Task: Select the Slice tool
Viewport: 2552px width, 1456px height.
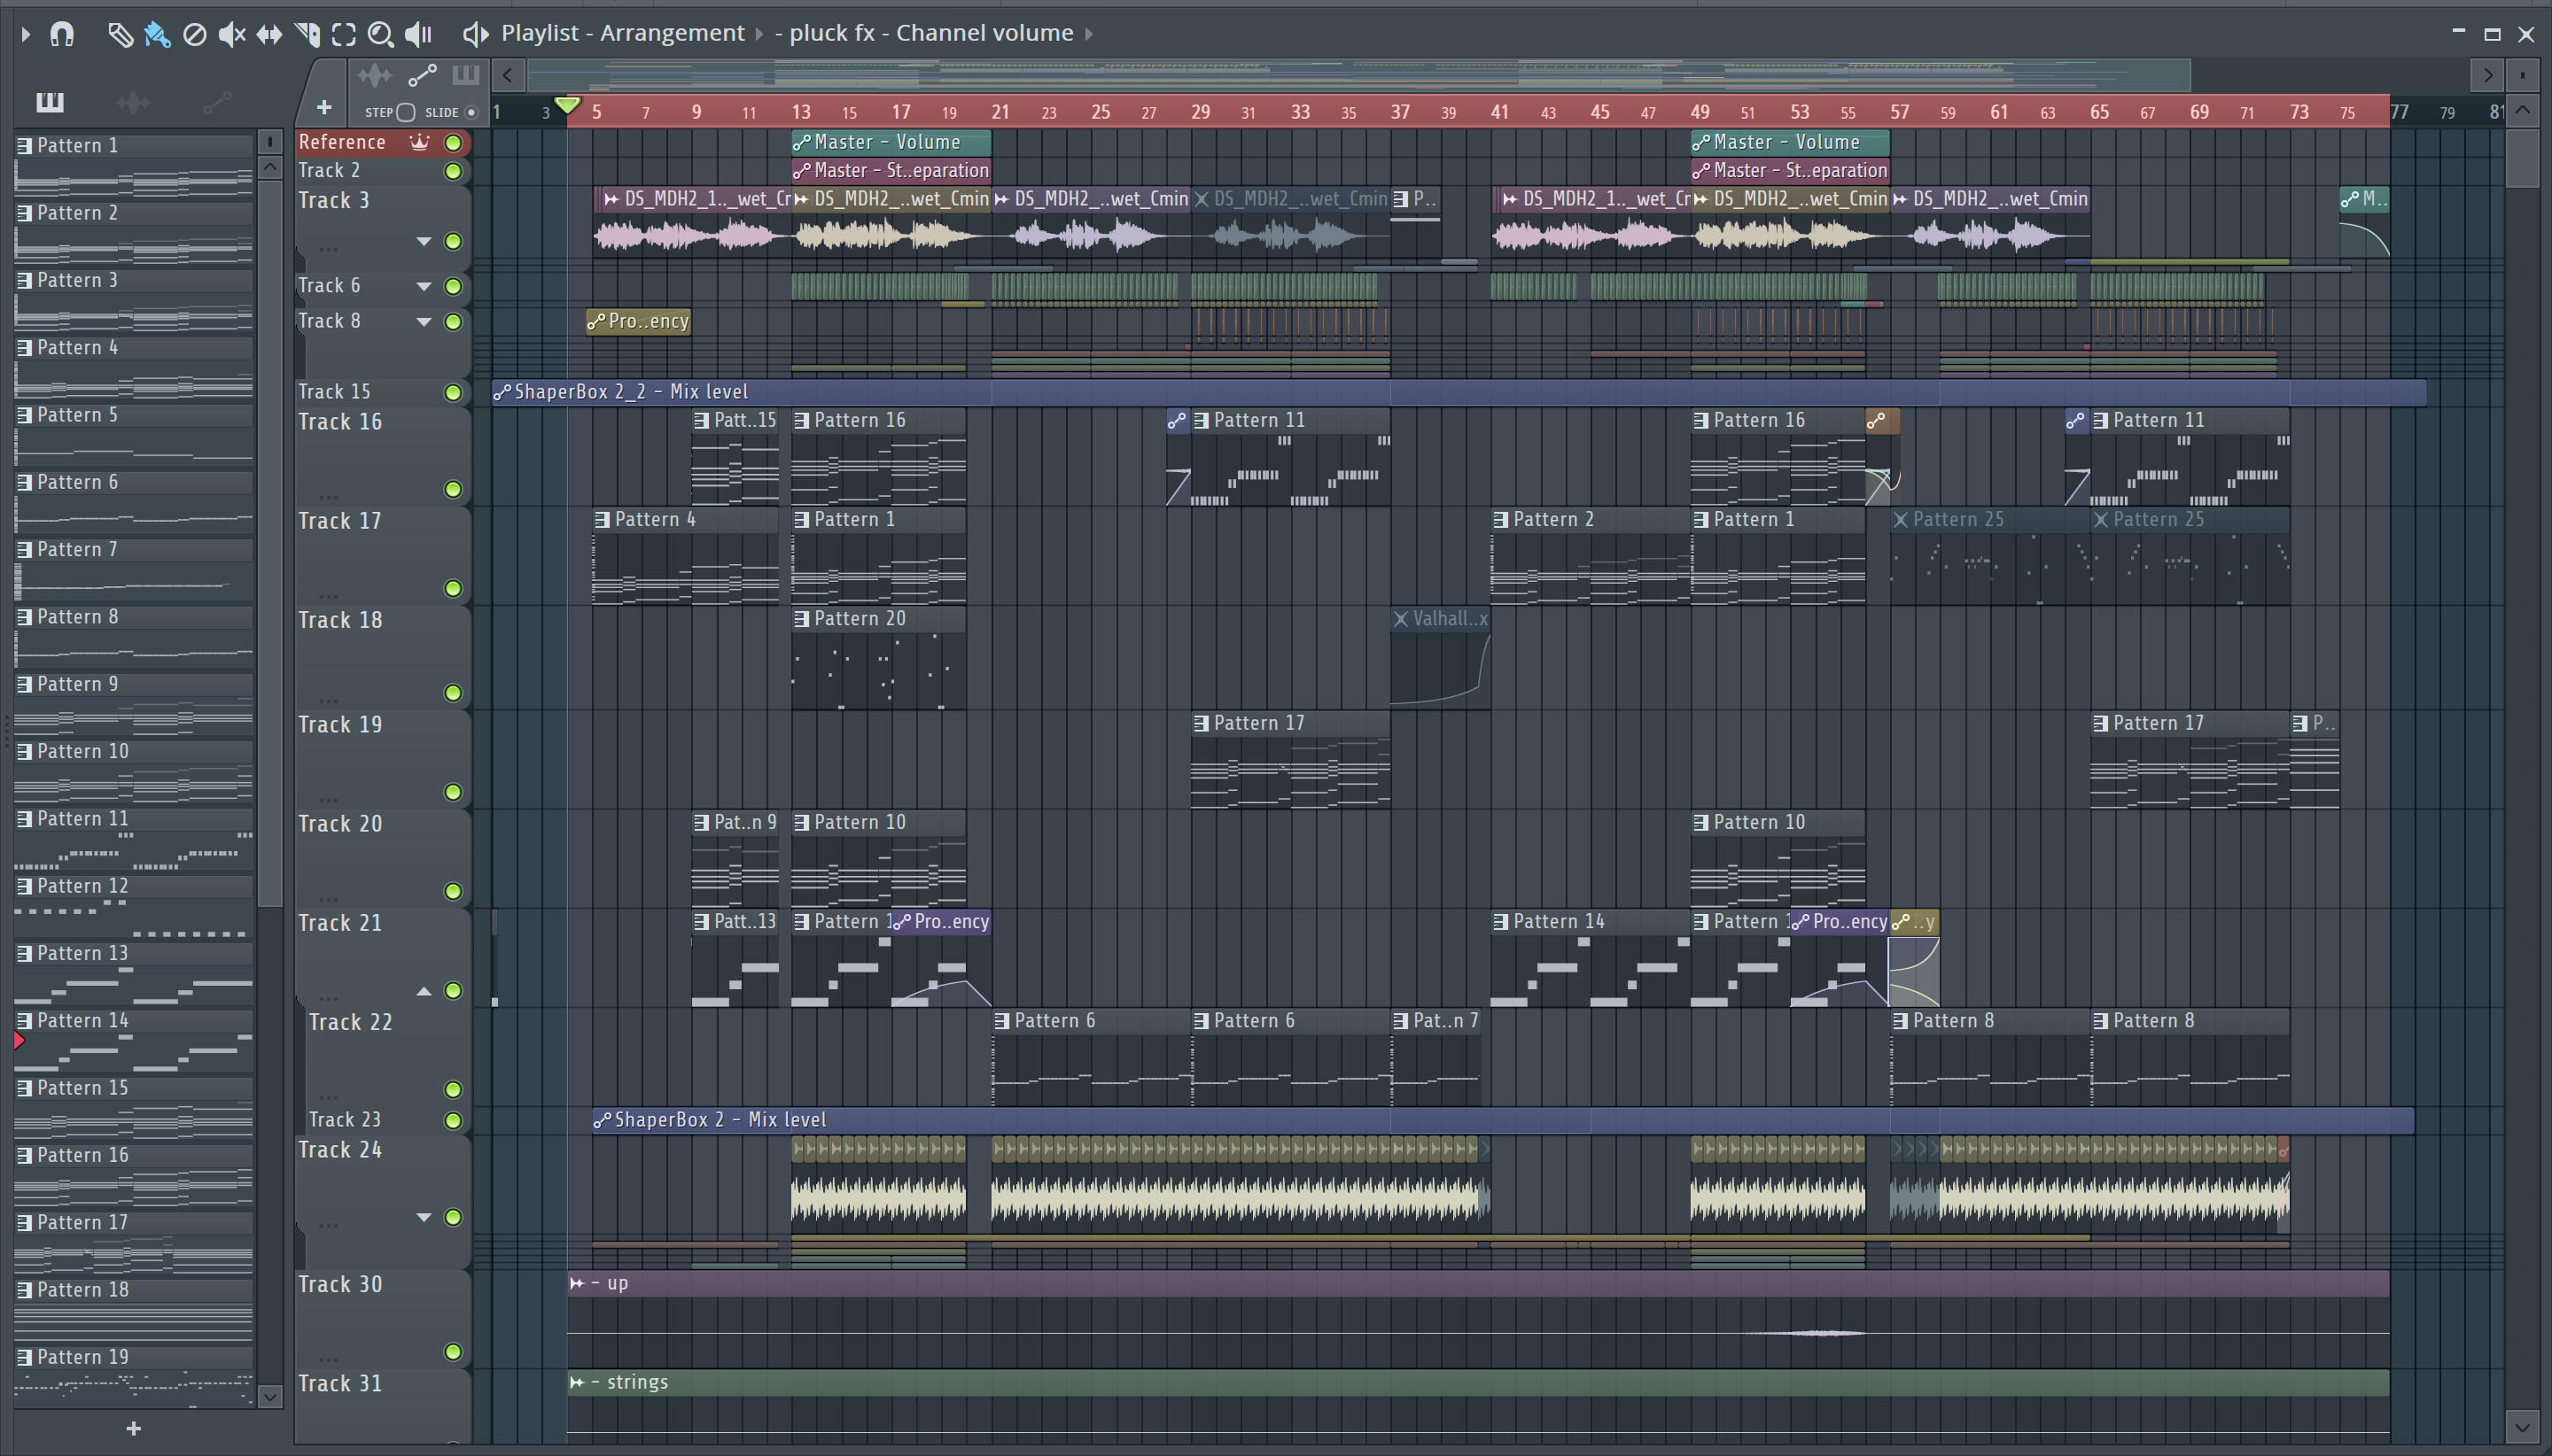Action: pos(307,35)
